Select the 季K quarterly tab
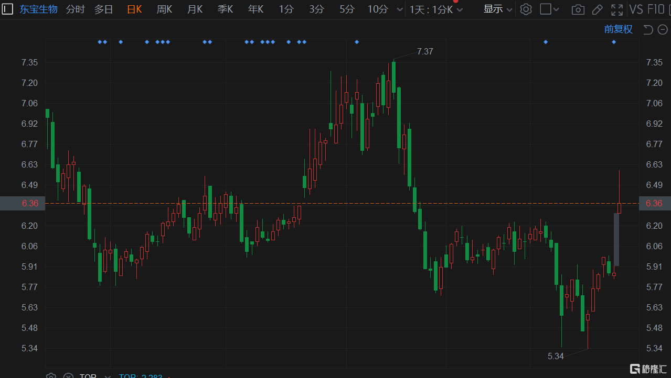 [x=225, y=9]
